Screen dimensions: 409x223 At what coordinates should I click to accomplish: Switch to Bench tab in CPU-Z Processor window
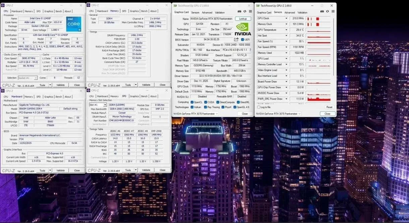point(58,11)
